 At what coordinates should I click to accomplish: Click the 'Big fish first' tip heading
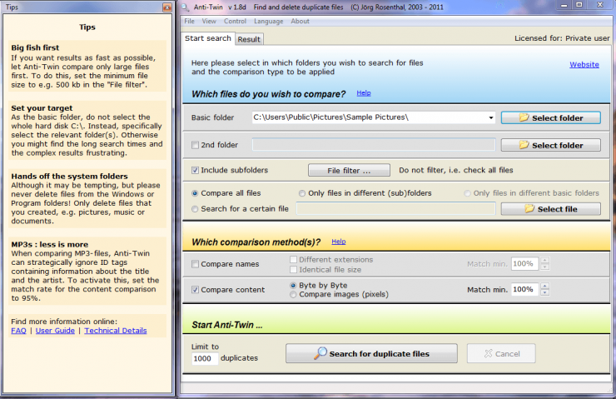35,47
